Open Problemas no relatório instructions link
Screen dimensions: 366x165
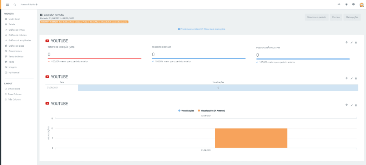click(x=202, y=29)
